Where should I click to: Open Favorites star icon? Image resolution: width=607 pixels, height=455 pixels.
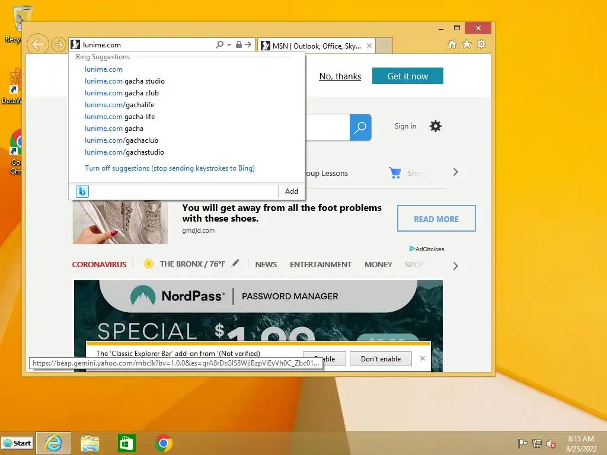pyautogui.click(x=467, y=44)
